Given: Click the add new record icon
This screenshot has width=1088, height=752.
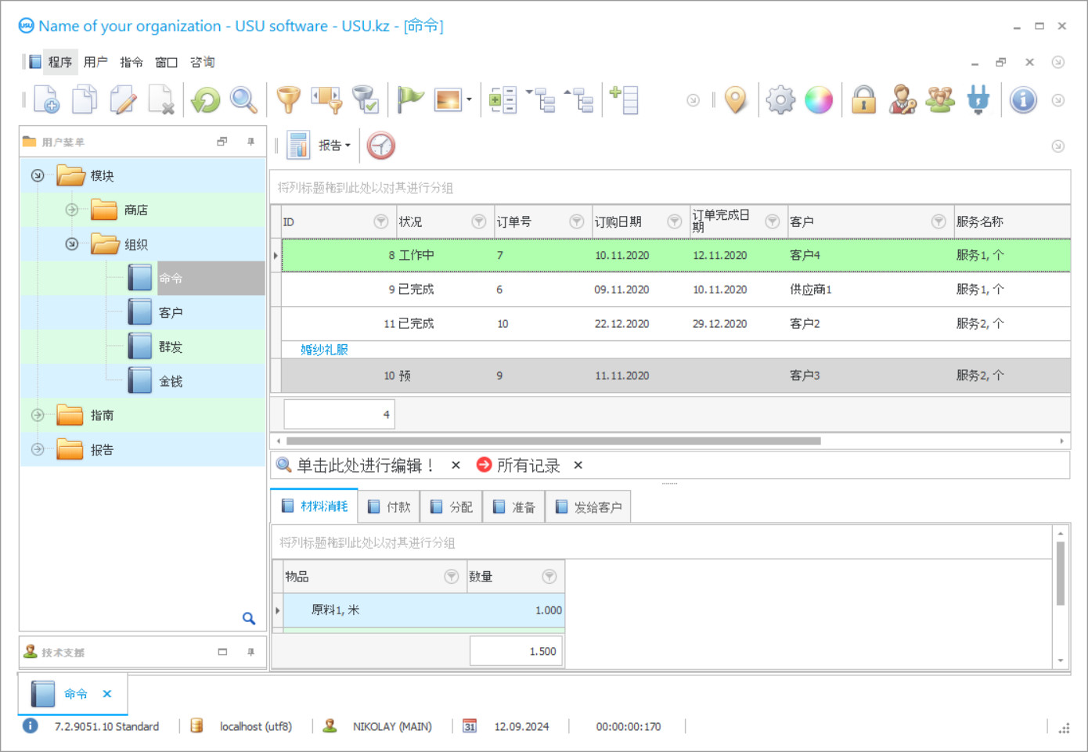Looking at the screenshot, I should (46, 100).
